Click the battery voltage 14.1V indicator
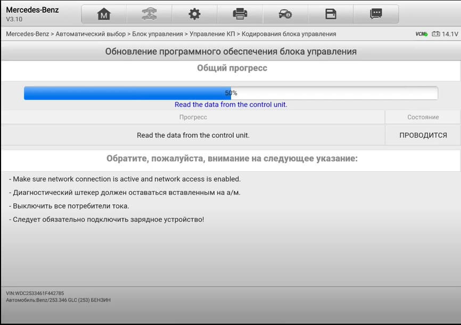 coord(445,34)
